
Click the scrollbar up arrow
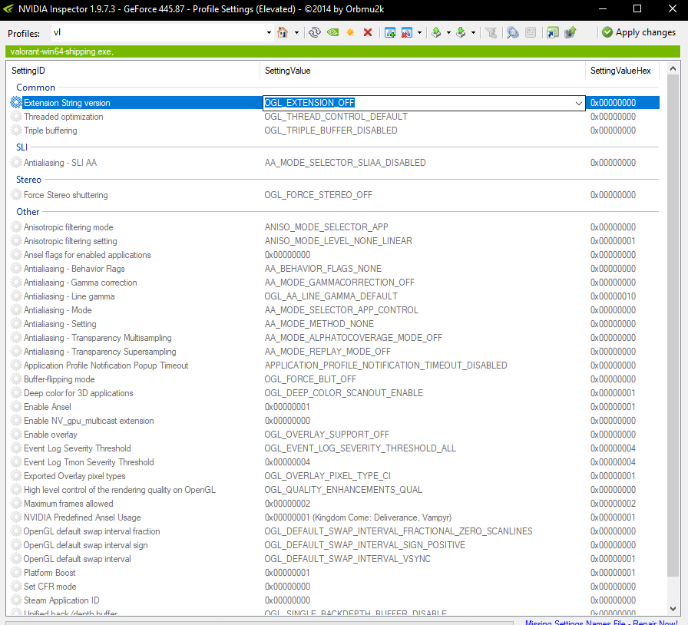pos(673,68)
